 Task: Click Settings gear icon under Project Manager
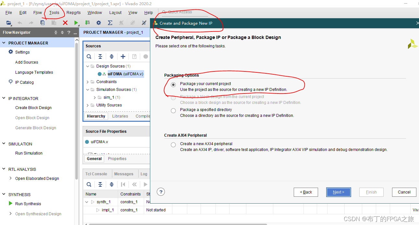tap(11, 52)
